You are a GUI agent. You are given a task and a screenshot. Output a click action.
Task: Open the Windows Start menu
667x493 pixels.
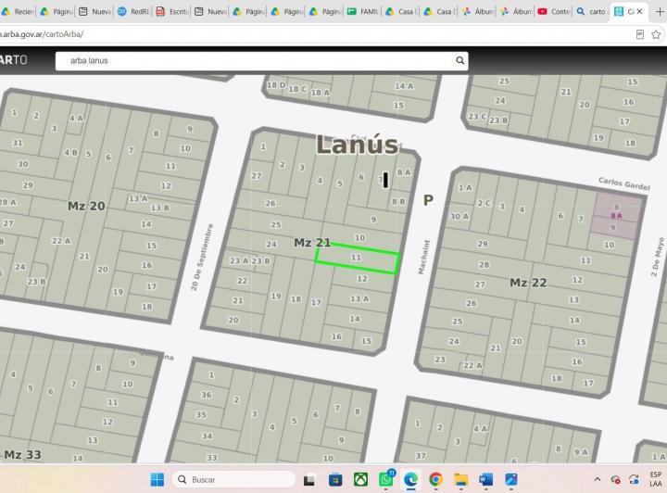[157, 479]
